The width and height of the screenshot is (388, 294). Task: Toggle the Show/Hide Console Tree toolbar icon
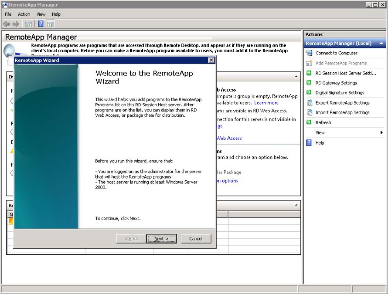(28, 24)
